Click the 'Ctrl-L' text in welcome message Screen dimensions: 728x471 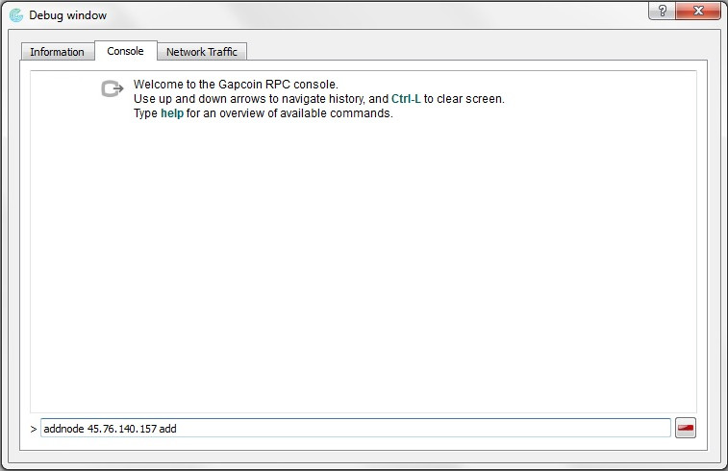coord(406,99)
